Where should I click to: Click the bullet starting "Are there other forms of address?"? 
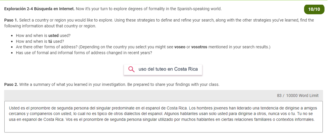coord(143,47)
